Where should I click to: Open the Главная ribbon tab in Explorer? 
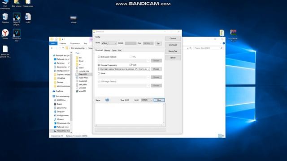(63, 43)
